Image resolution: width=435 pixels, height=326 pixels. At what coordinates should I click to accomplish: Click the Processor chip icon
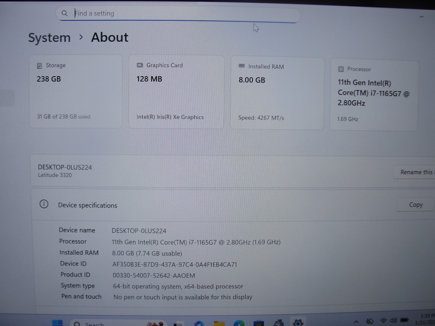pyautogui.click(x=341, y=69)
